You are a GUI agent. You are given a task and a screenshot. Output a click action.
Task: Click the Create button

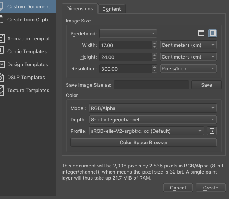tap(210, 188)
